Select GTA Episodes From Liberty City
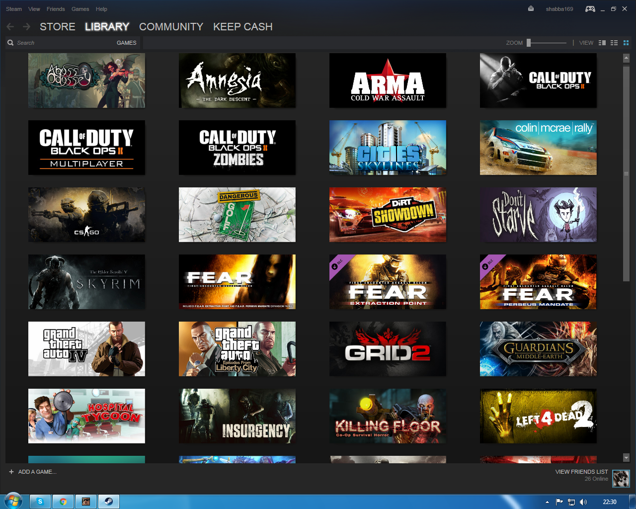Image resolution: width=636 pixels, height=509 pixels. [x=237, y=349]
